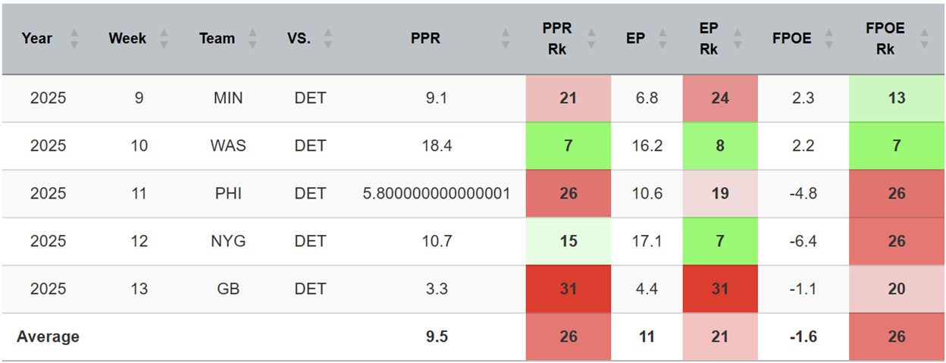Click the WAS team cell
Screen dimensions: 946x363
(228, 146)
